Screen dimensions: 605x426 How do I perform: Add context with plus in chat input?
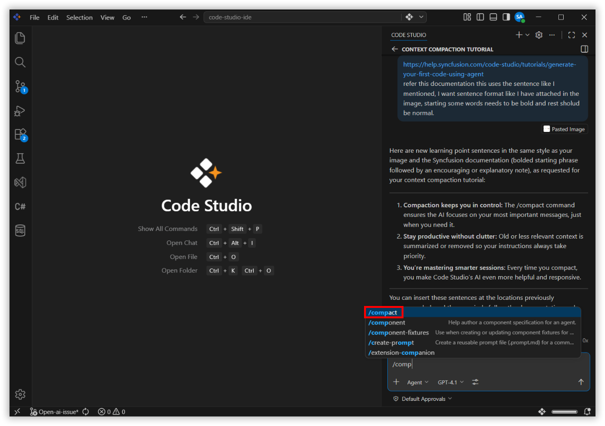(x=396, y=382)
